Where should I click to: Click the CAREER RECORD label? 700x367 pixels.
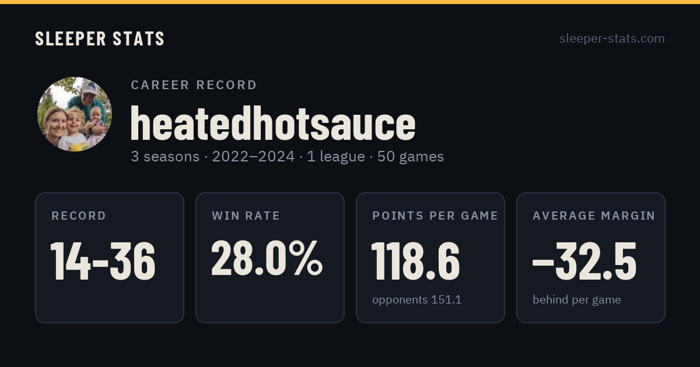194,85
